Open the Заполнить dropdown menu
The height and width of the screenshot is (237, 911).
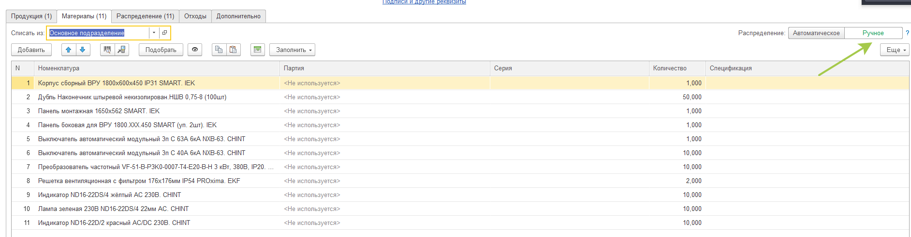pos(293,50)
